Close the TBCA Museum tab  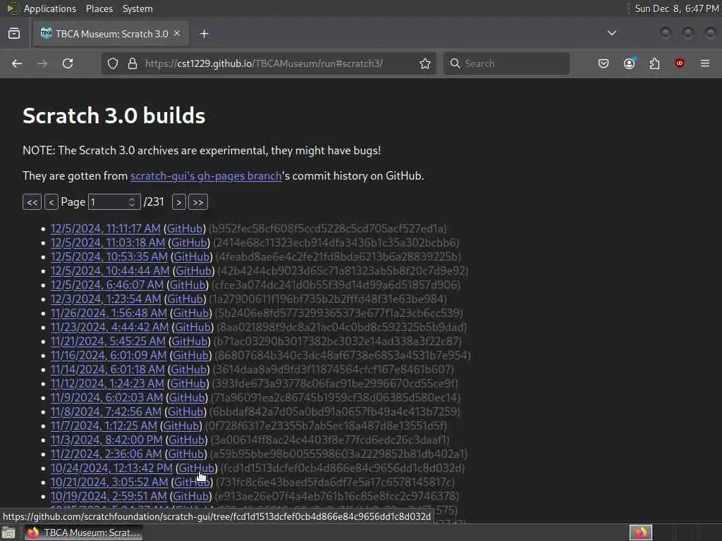(177, 34)
